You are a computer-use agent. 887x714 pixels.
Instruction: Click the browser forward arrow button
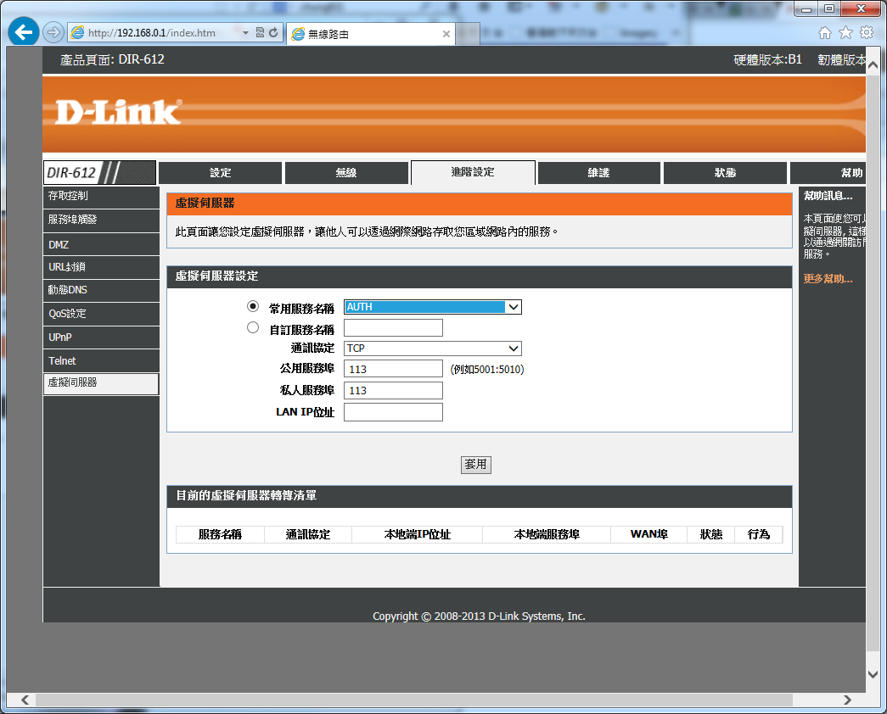(53, 33)
